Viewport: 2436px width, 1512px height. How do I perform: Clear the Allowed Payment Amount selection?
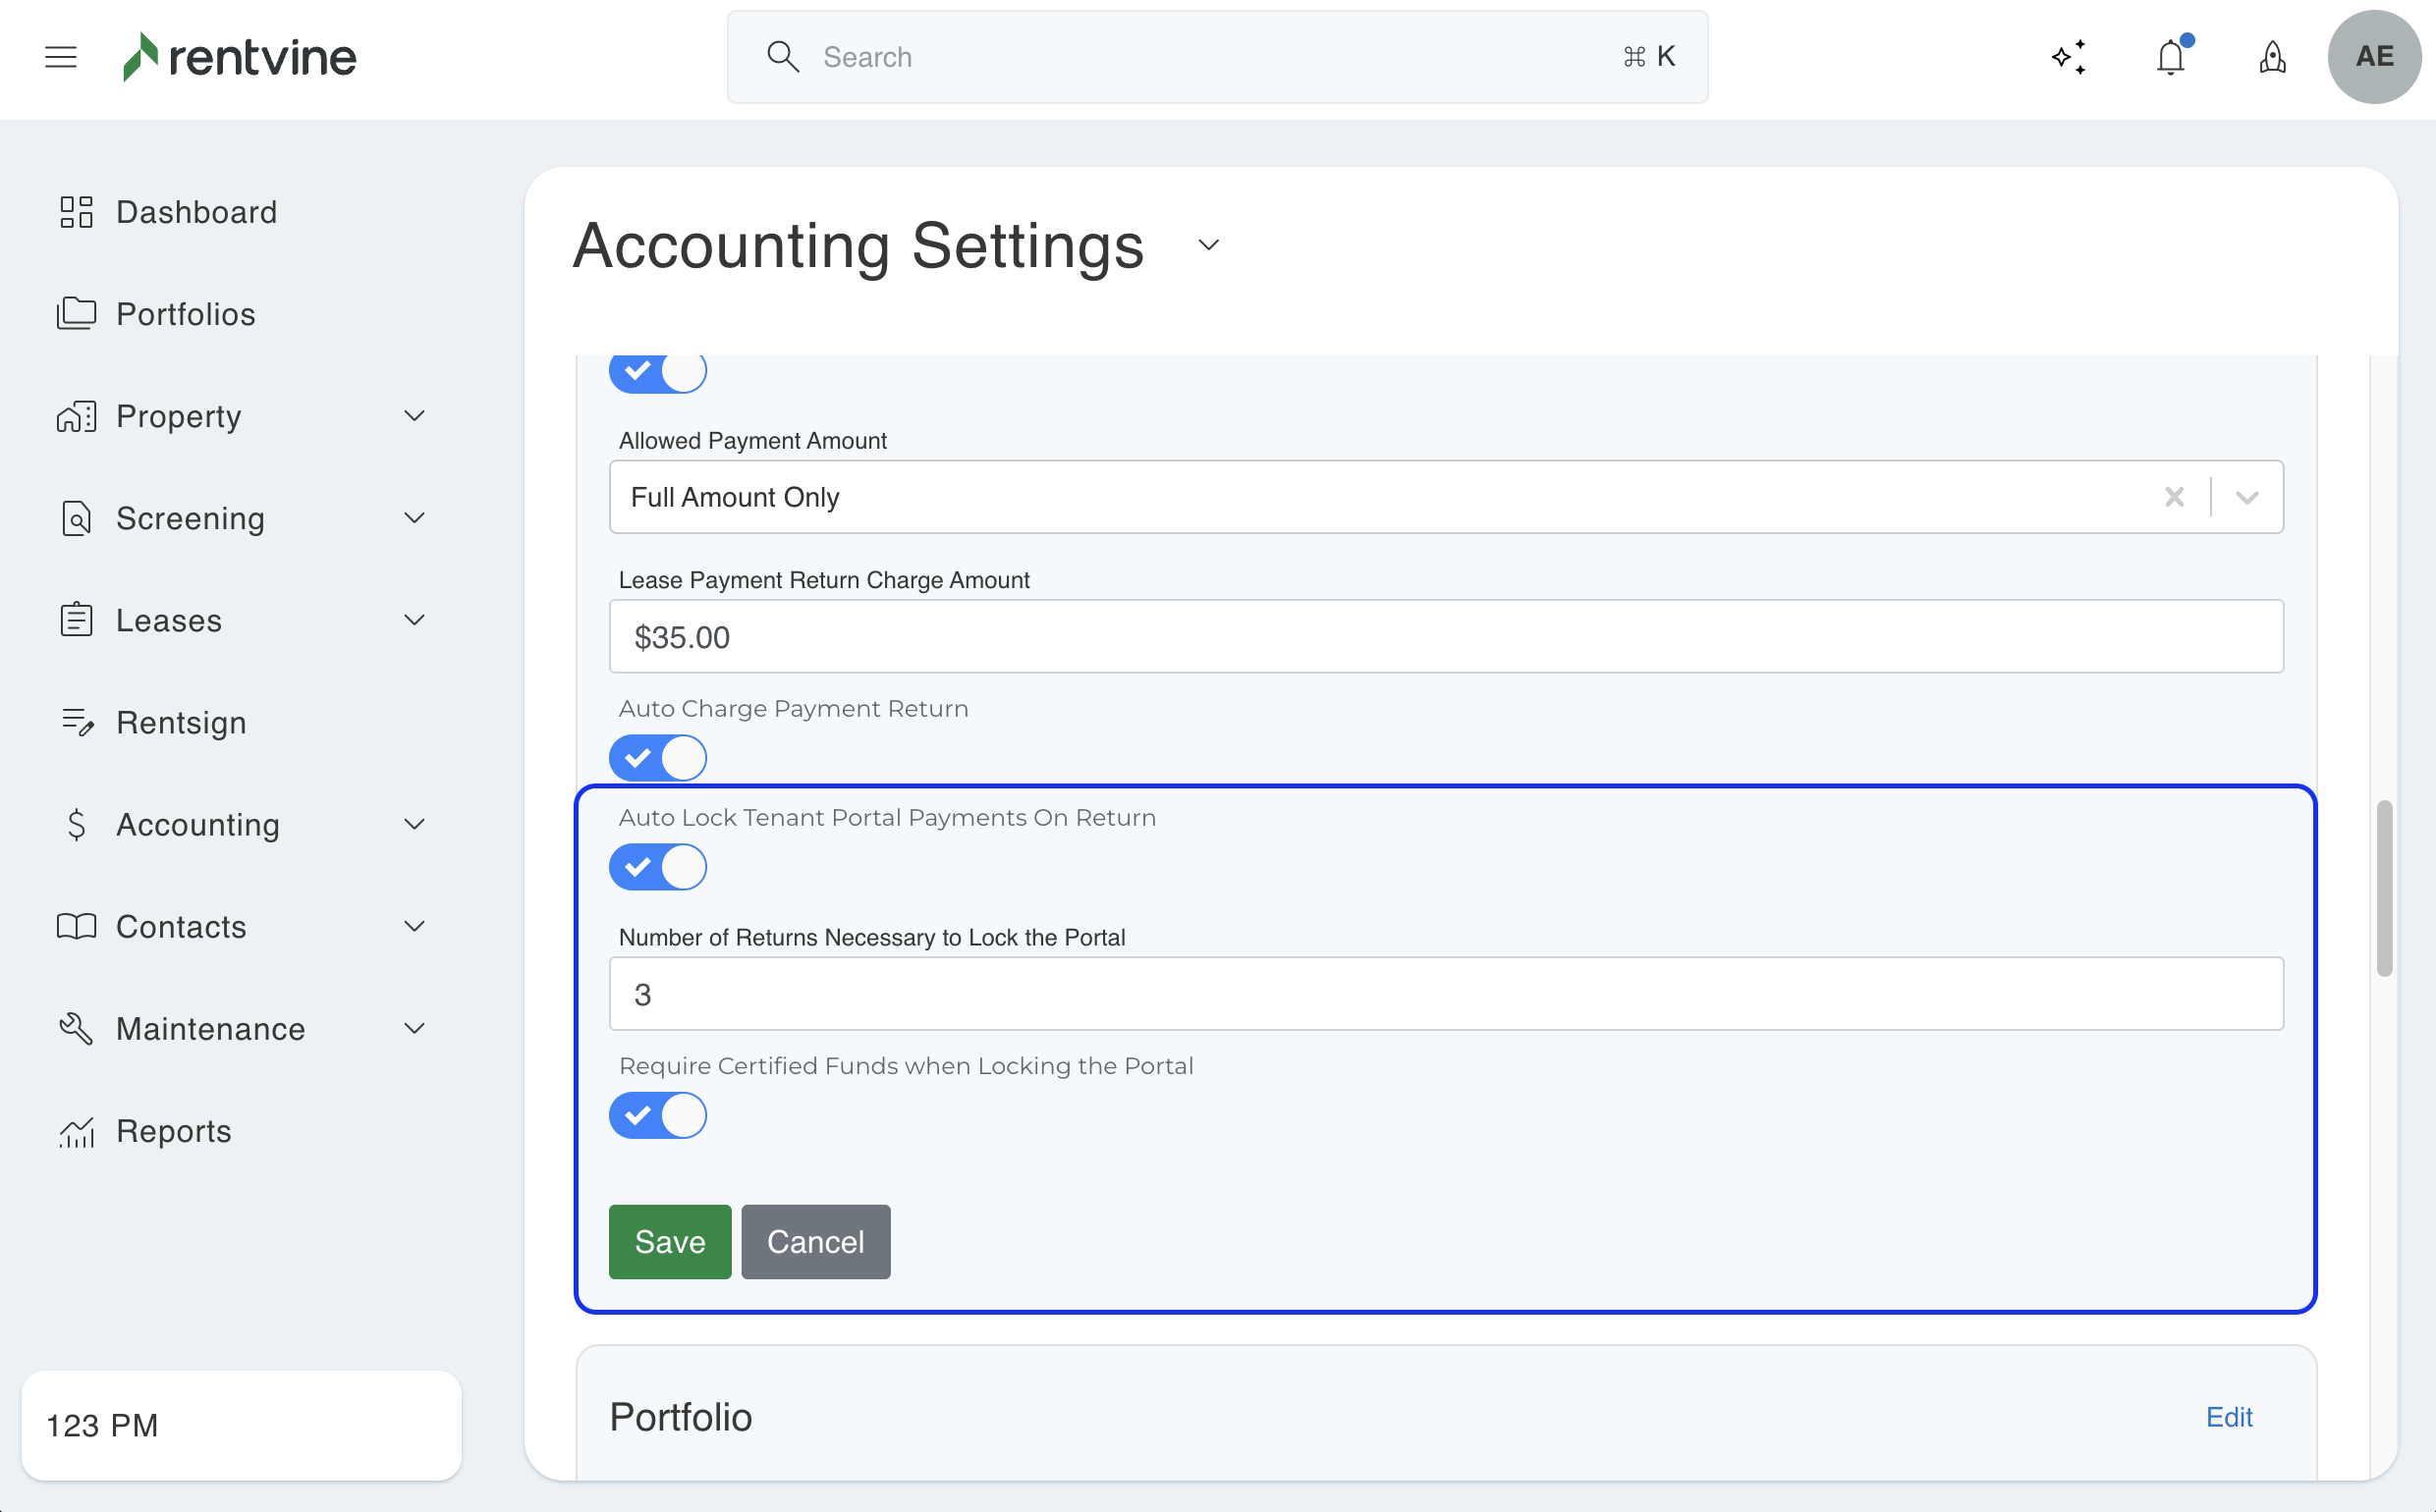(x=2174, y=497)
